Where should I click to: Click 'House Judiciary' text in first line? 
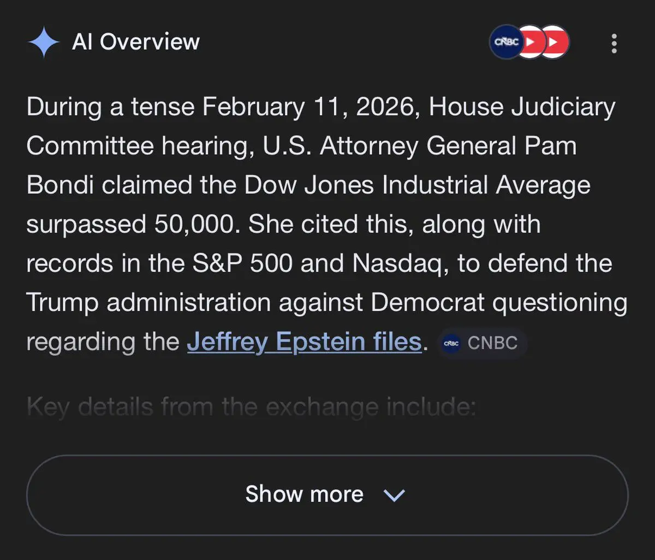click(522, 107)
